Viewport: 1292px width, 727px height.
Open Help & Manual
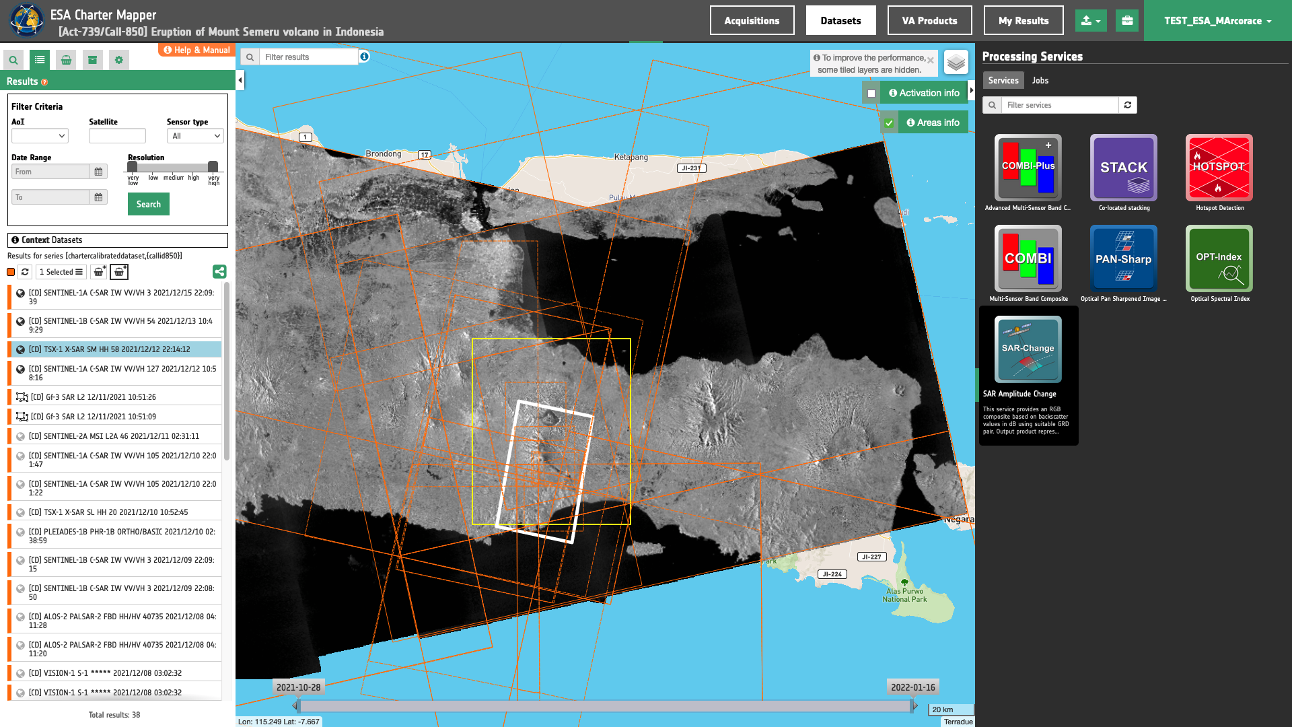pos(196,50)
